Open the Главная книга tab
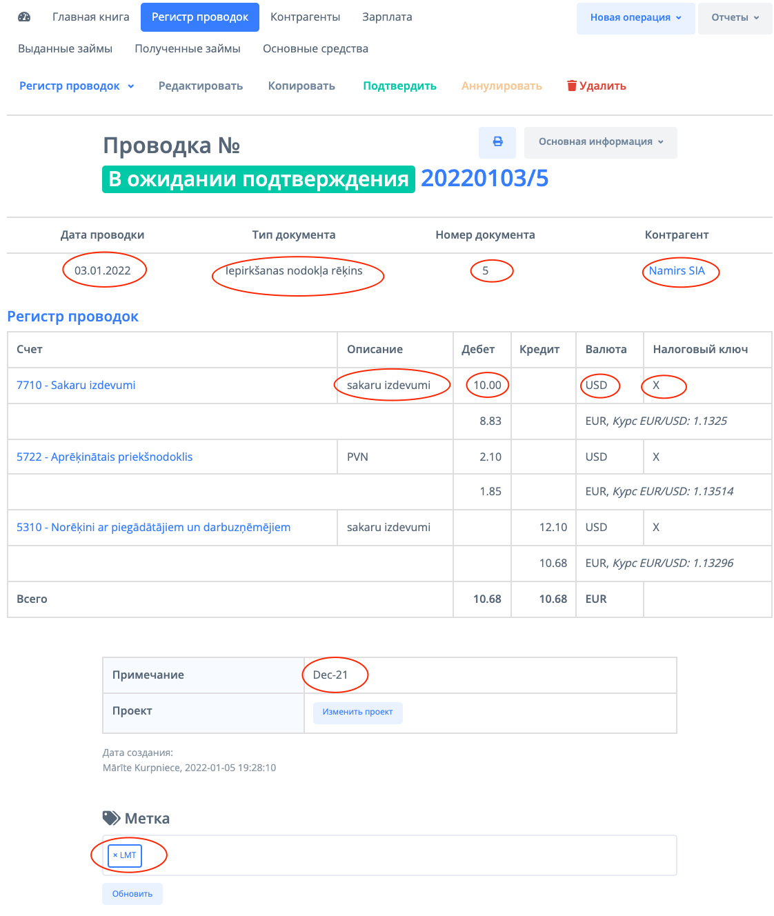774x916 pixels. tap(91, 17)
